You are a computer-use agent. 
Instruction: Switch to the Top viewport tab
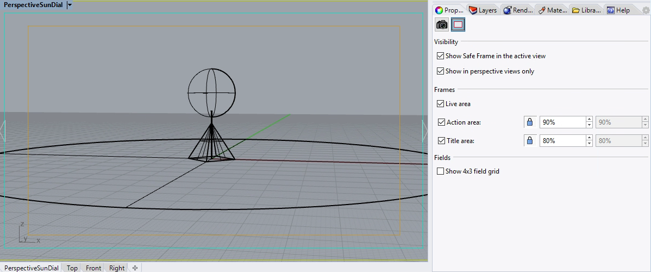[72, 268]
